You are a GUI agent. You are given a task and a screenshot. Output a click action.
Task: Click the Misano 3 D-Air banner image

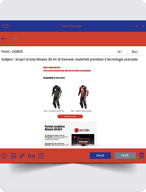83,140
